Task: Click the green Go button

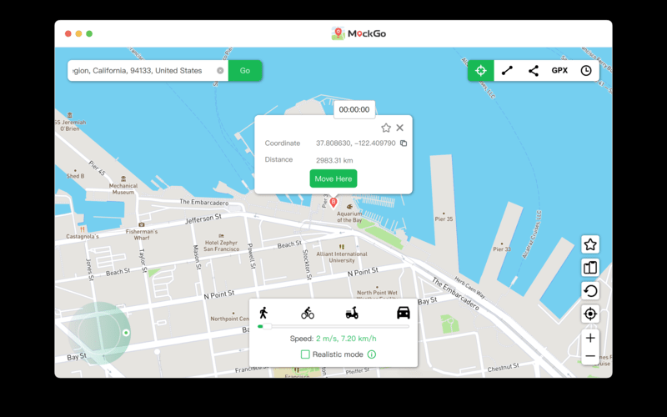Action: (245, 71)
